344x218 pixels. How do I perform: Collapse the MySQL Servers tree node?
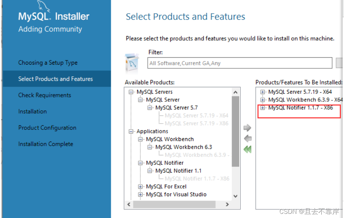coord(131,92)
